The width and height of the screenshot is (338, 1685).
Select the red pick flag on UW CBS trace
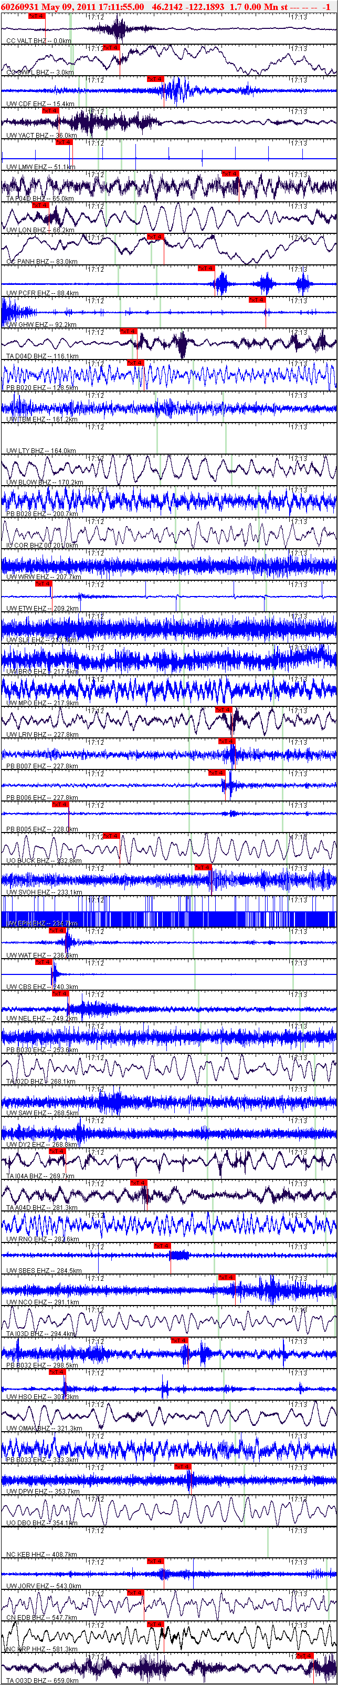43,962
